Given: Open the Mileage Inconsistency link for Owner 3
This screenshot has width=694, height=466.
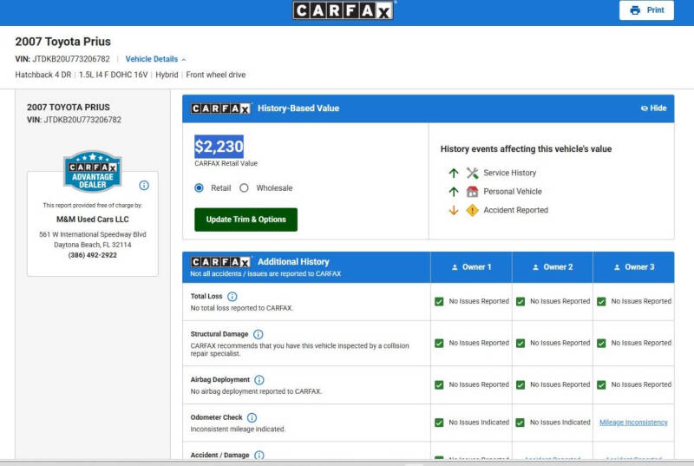Looking at the screenshot, I should [633, 423].
